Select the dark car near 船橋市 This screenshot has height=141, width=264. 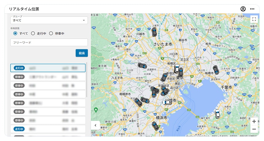216,70
